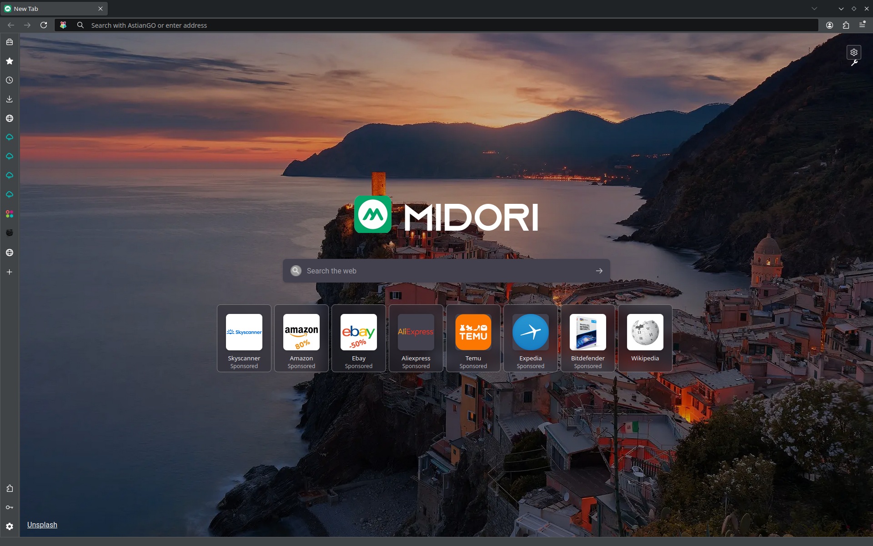
Task: Open sidebar settings gear at bottom-left
Action: 9,526
